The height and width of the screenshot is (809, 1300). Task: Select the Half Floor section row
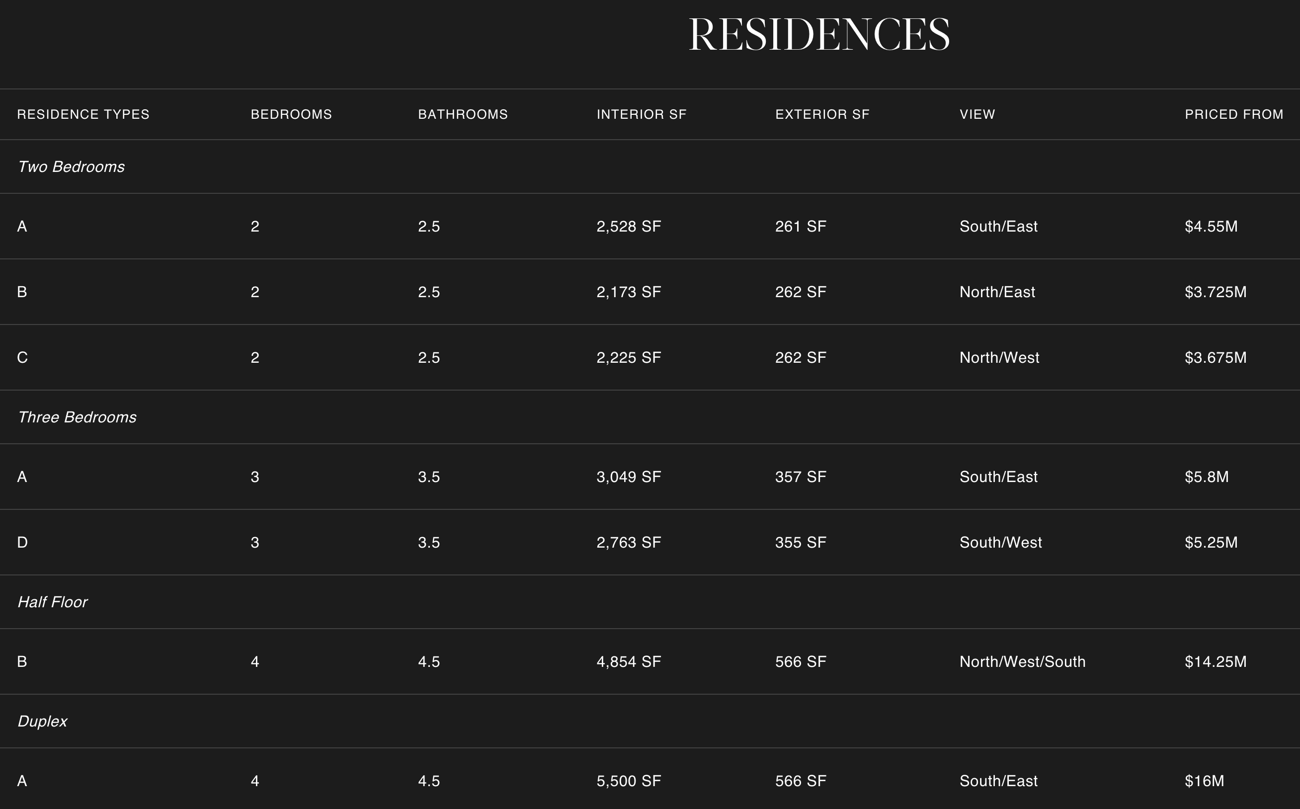click(x=53, y=602)
